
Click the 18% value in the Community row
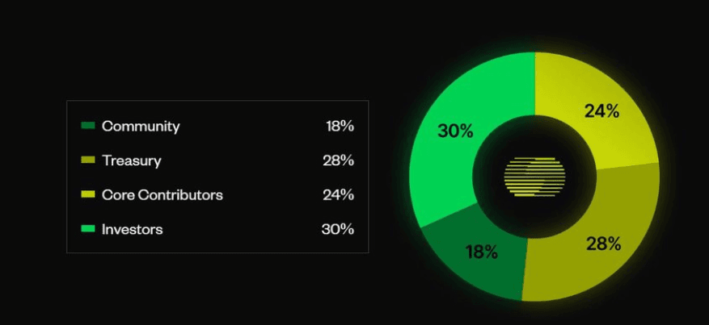coord(340,127)
